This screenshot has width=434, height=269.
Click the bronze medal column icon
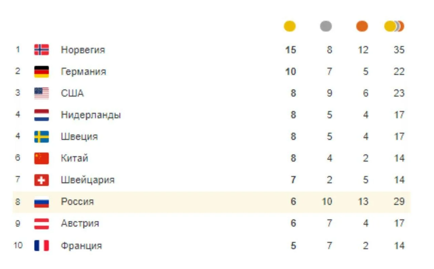tap(362, 26)
